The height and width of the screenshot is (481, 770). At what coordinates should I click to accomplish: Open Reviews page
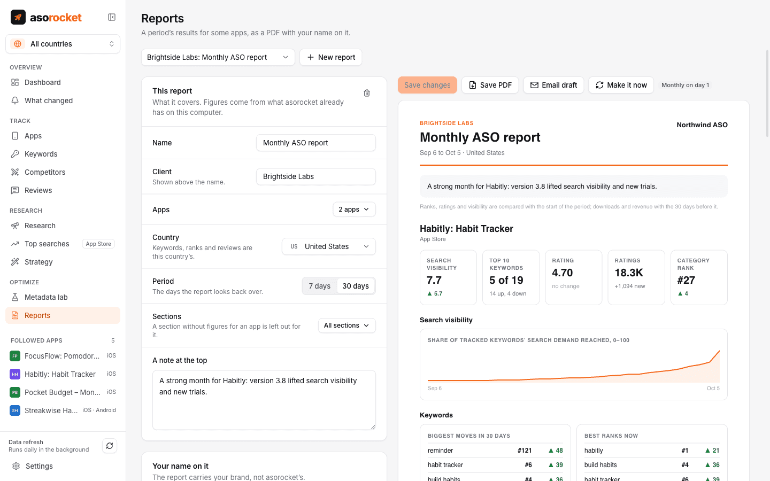[63, 190]
